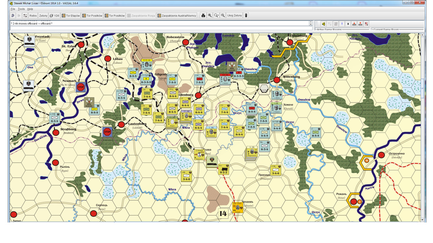Open the server connect arrows toolbar icon
433x243 pixels.
point(25,16)
